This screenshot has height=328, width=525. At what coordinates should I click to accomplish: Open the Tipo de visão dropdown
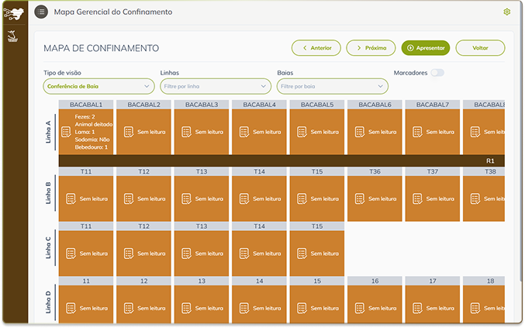[x=98, y=86]
